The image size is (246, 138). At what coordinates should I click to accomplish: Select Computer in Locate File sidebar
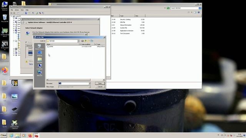coord(40,67)
